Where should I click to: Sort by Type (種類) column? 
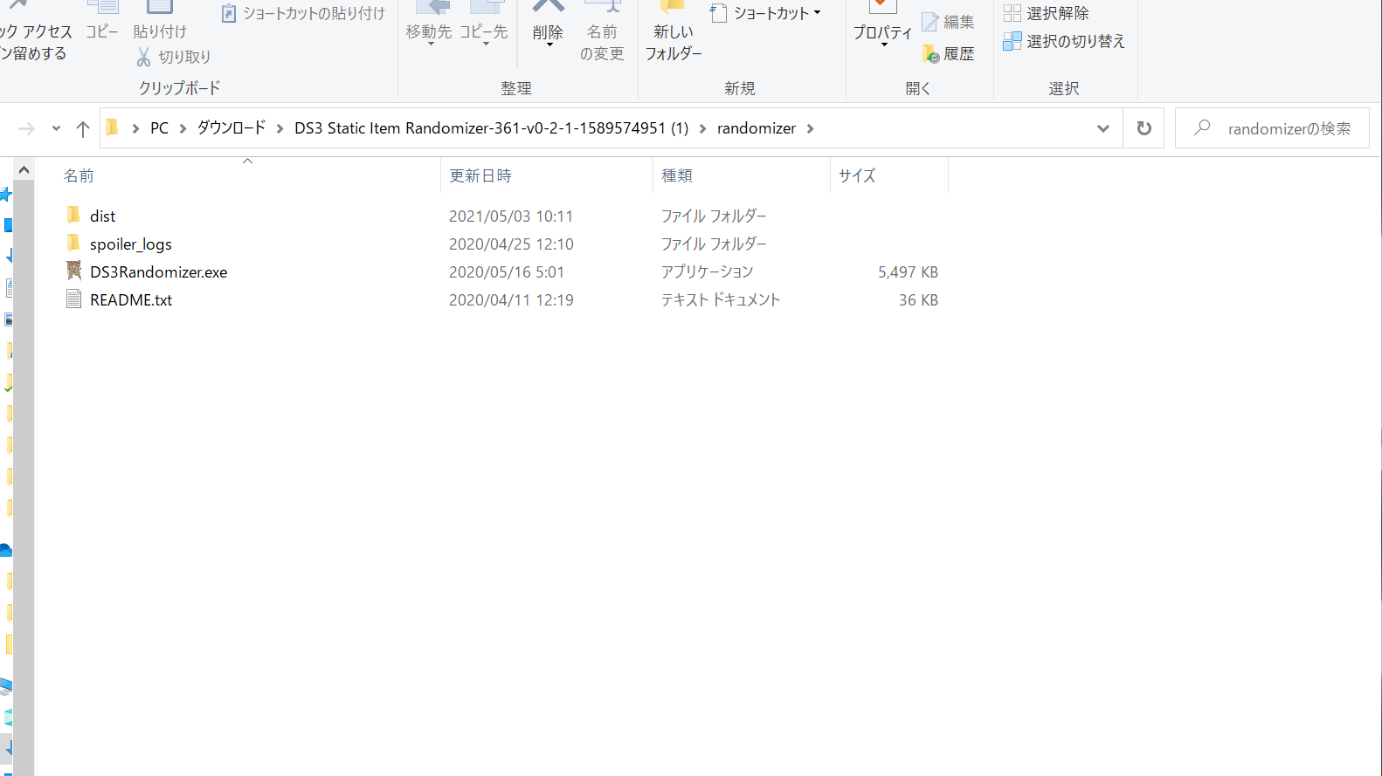[x=742, y=175]
